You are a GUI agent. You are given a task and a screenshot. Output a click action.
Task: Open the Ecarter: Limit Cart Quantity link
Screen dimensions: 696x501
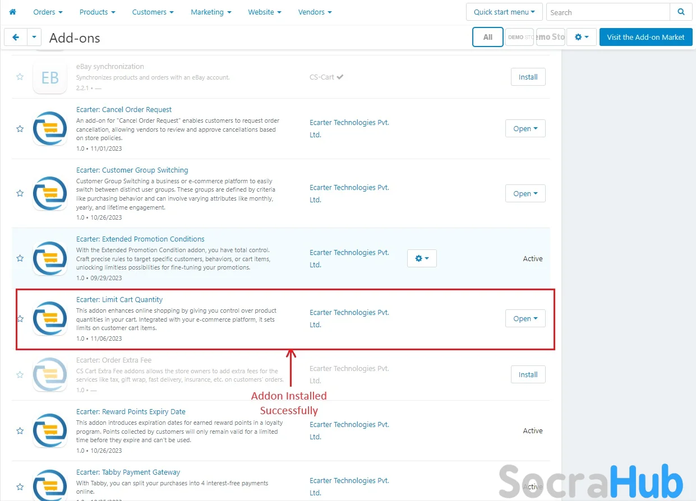(119, 299)
